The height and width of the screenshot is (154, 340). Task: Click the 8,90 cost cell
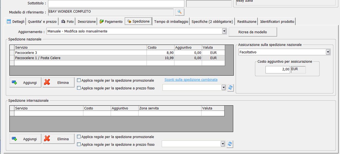[x=161, y=53]
